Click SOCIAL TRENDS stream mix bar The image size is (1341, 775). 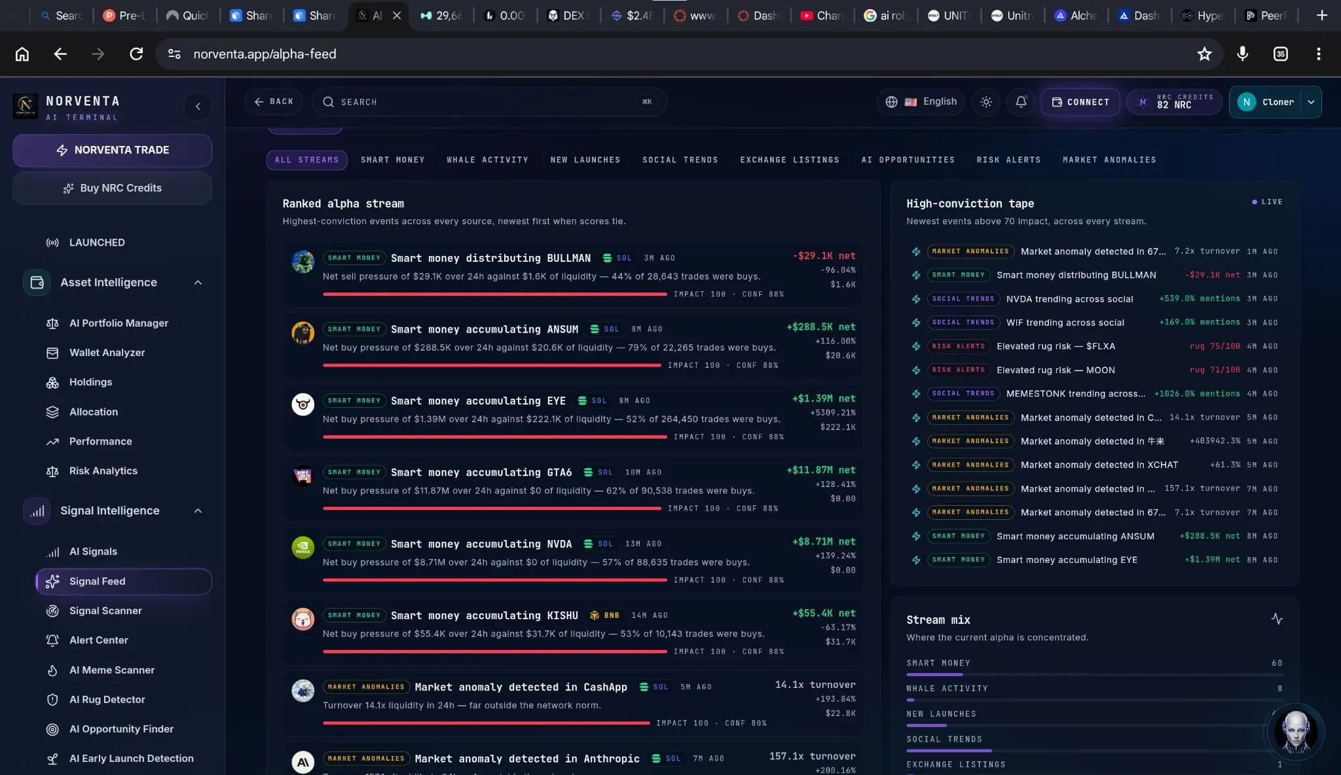click(x=1094, y=750)
